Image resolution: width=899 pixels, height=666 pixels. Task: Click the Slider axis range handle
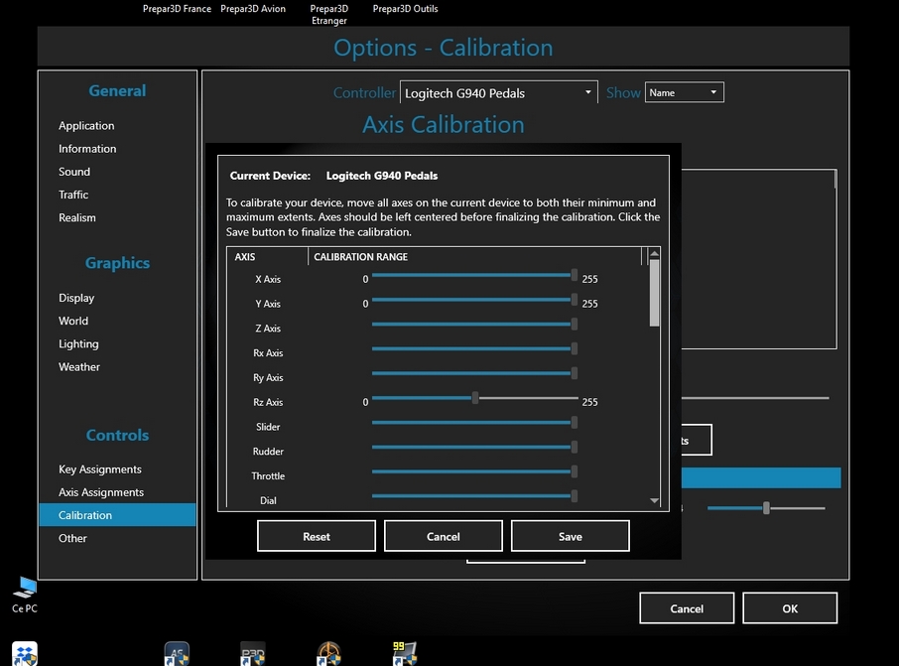pyautogui.click(x=574, y=423)
